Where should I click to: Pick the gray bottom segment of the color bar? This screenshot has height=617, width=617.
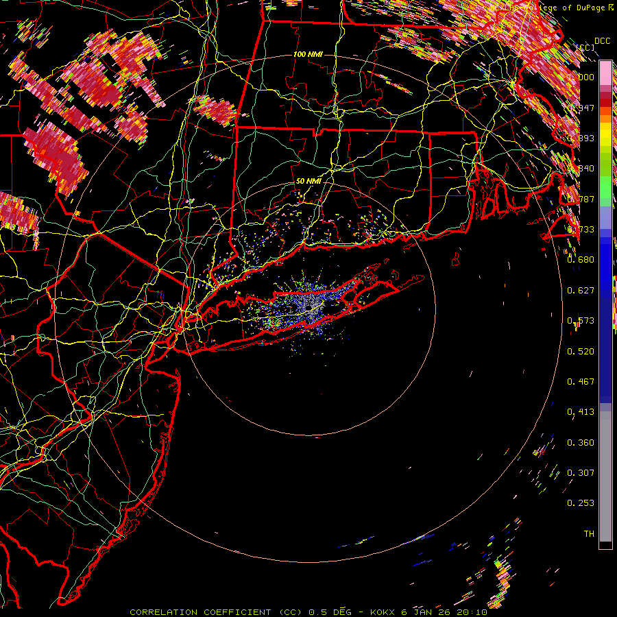click(605, 476)
